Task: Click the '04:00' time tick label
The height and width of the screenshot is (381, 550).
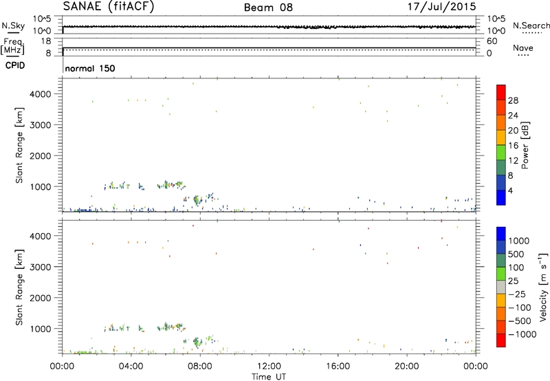Action: 131,367
